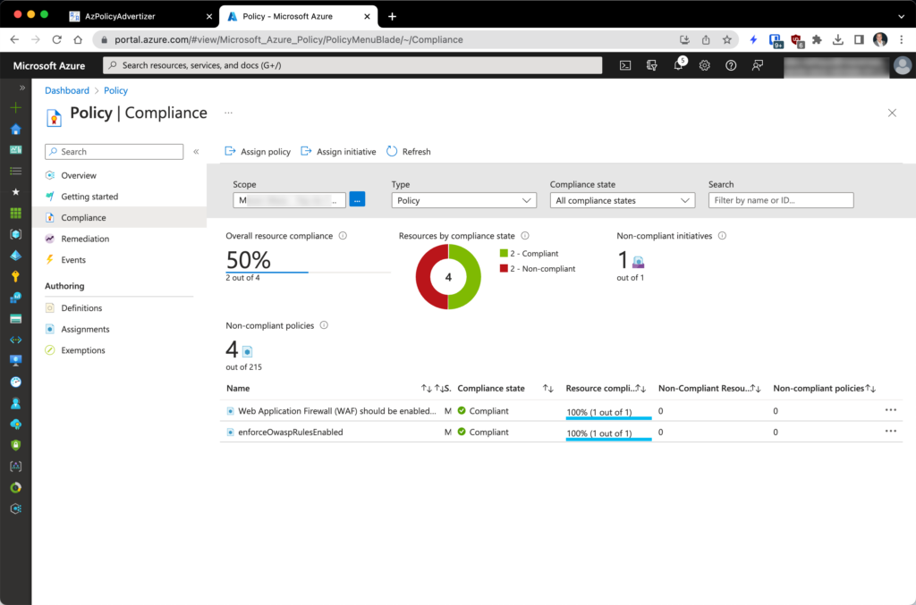Open the feedback icon in the top bar
Screen dimensions: 916x605
(x=758, y=64)
